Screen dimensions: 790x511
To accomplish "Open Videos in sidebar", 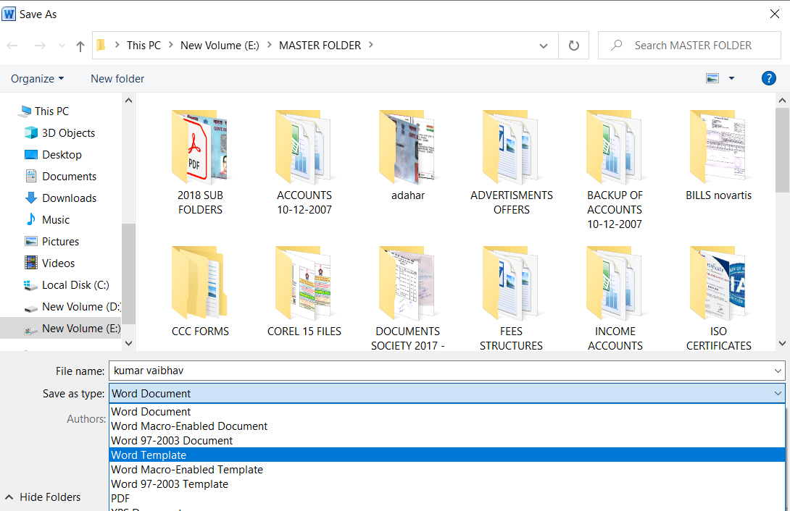I will pos(49,263).
